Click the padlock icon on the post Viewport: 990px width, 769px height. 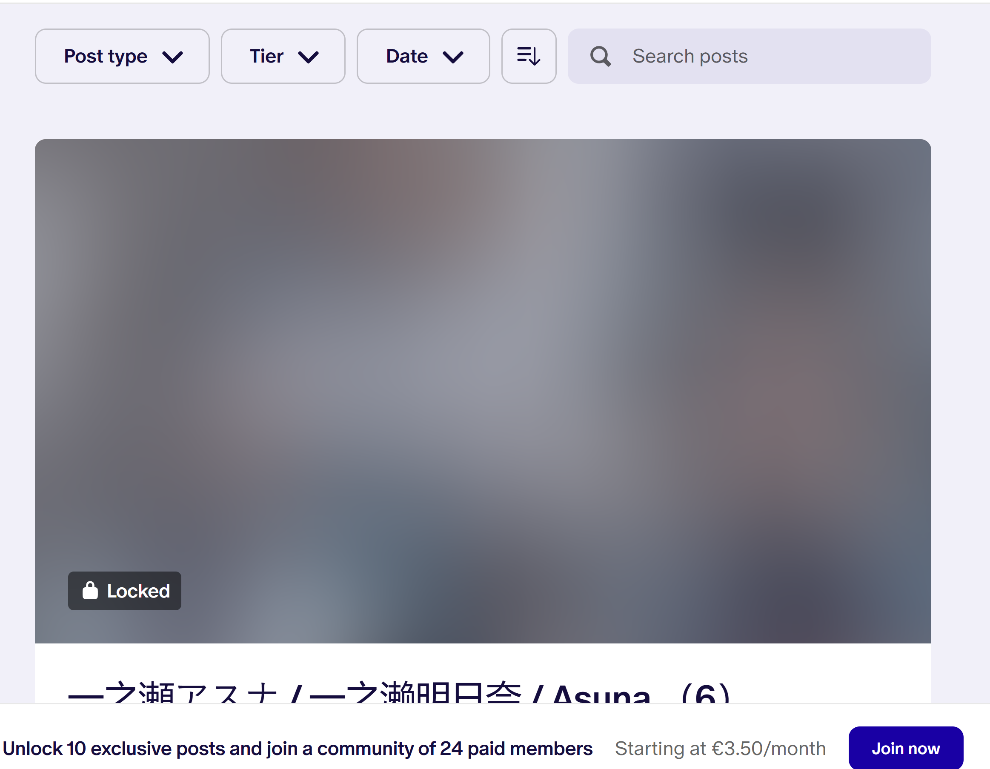pos(90,590)
